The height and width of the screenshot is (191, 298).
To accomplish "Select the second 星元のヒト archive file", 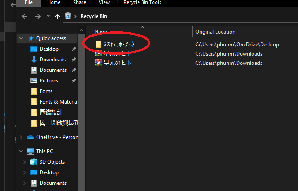I will (113, 63).
